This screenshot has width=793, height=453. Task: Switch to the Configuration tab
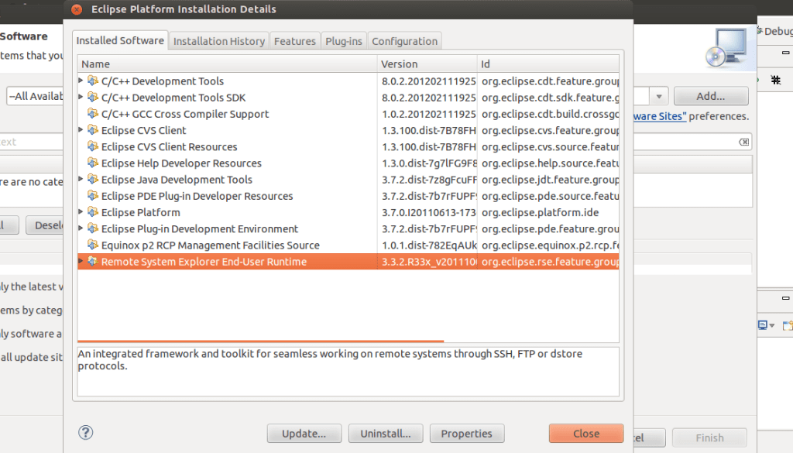404,41
